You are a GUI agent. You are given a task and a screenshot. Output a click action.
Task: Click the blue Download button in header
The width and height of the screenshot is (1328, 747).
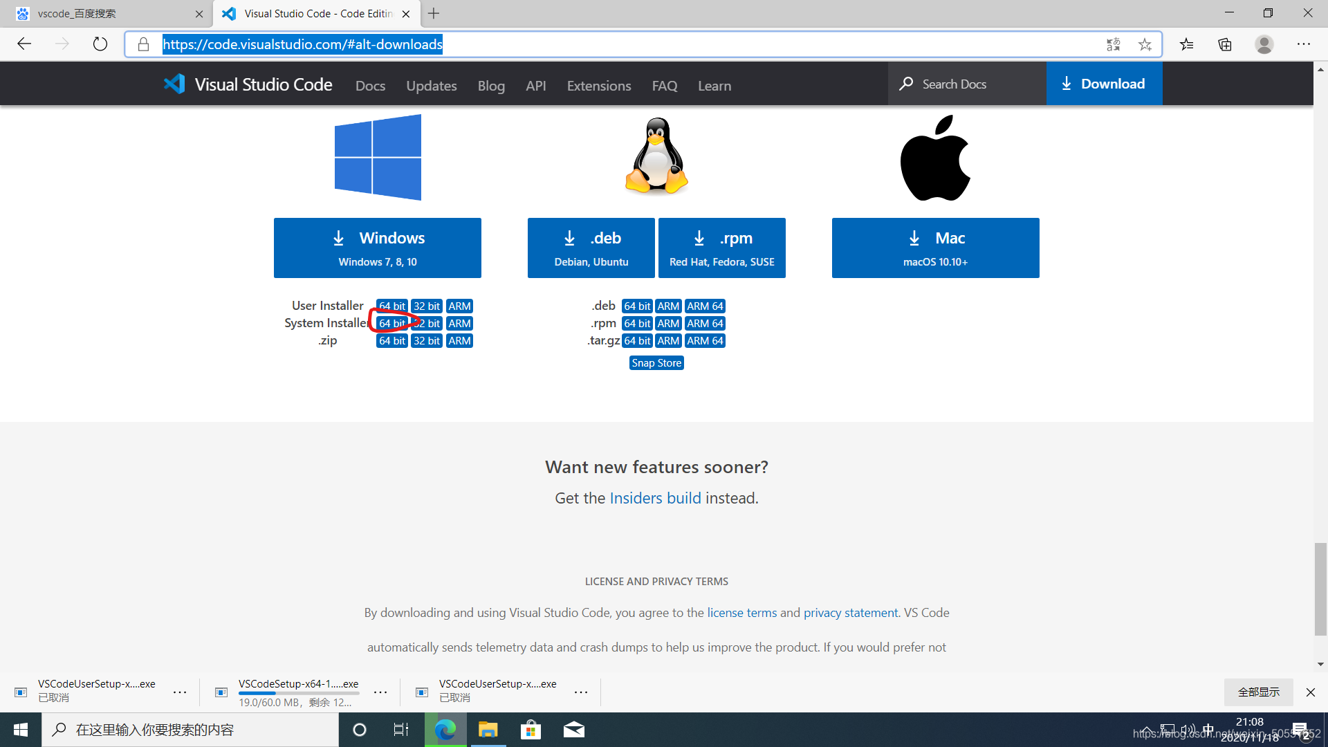click(1104, 84)
